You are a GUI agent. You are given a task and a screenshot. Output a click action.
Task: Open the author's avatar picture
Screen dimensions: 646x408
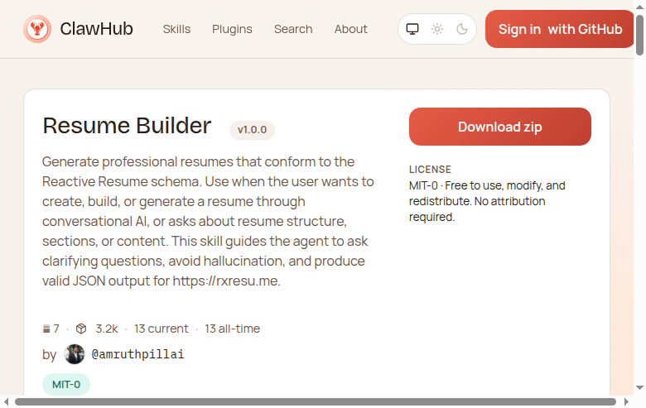pyautogui.click(x=75, y=354)
